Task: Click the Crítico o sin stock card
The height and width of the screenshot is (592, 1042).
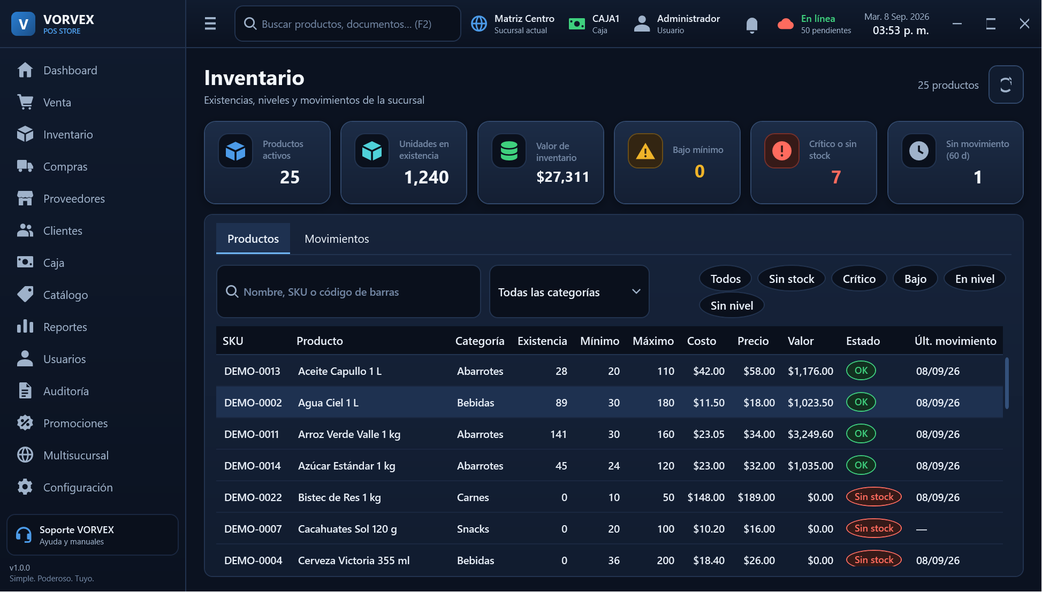Action: pyautogui.click(x=813, y=163)
